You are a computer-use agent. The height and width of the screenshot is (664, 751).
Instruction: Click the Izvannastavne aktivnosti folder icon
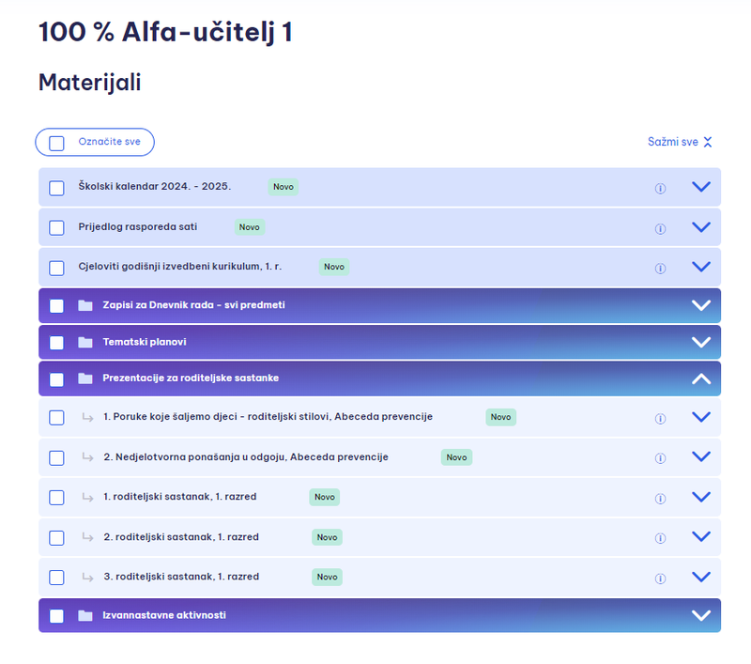click(85, 615)
